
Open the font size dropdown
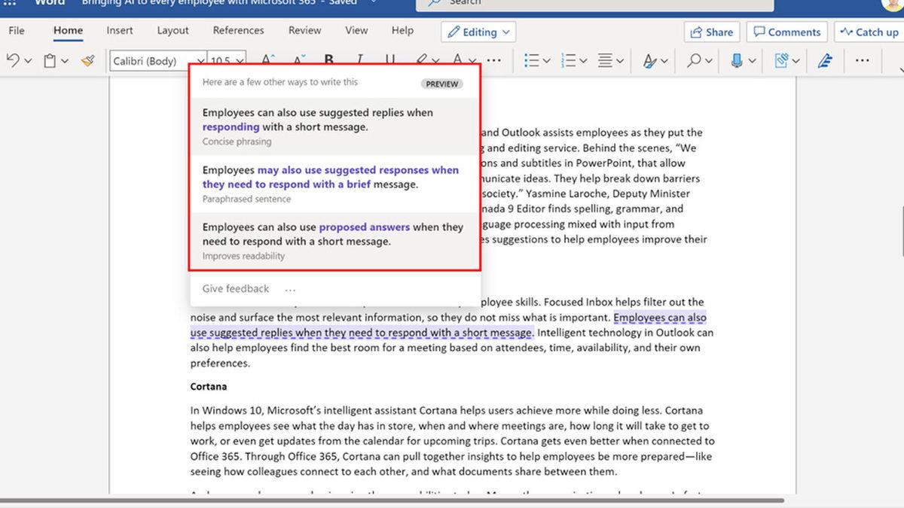(240, 60)
